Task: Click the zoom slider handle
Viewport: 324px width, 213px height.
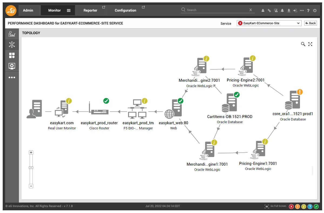Action: [x=31, y=168]
